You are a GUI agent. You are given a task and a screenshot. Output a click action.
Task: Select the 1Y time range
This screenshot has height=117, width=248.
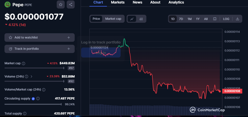[198, 19]
